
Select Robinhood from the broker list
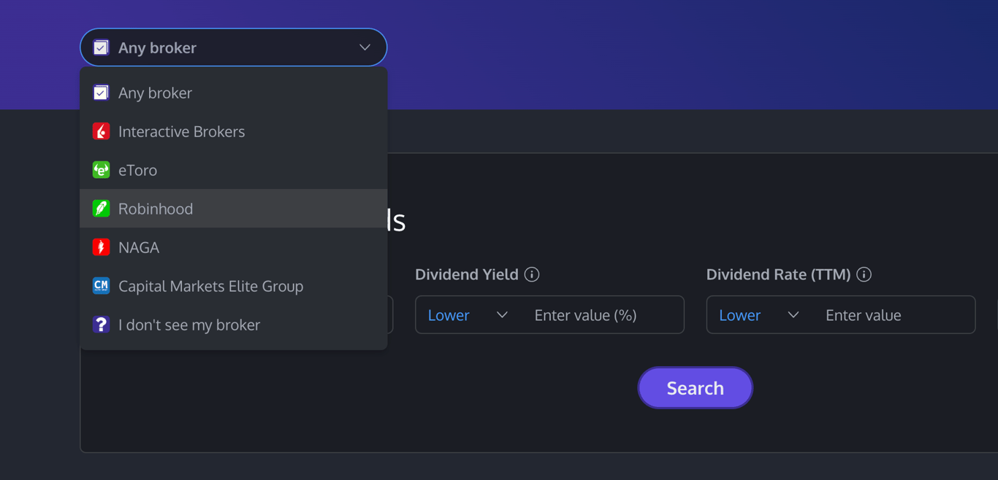point(156,209)
